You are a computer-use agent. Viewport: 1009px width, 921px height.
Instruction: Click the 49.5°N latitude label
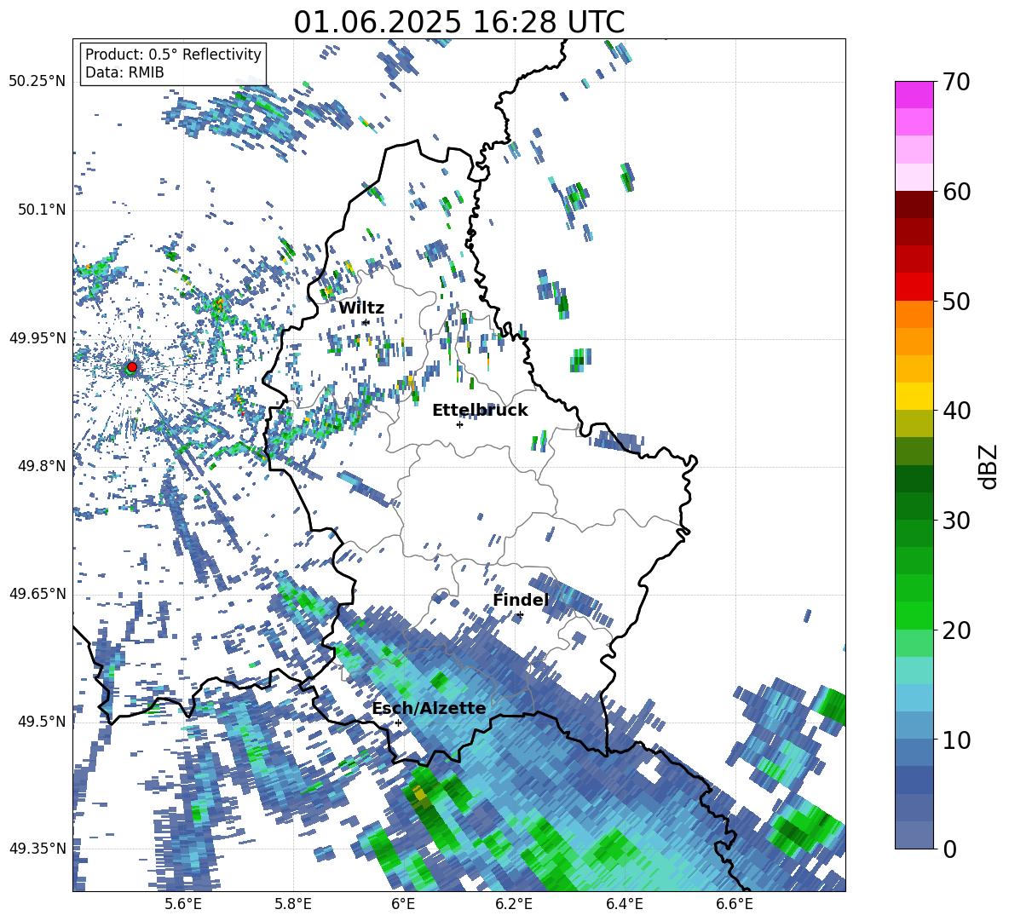click(x=41, y=722)
